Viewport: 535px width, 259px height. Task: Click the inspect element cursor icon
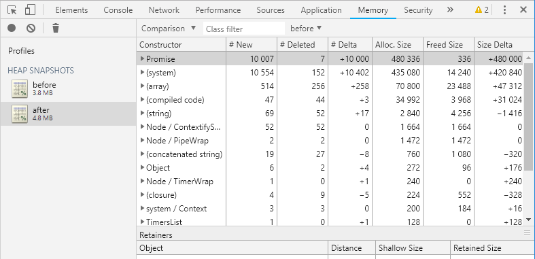[12, 10]
